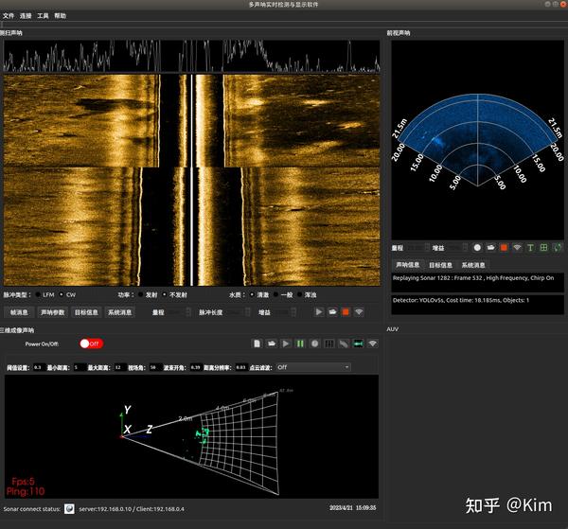Click the green grid icon in forward-looking sonar toolbar
The image size is (568, 529).
(543, 248)
